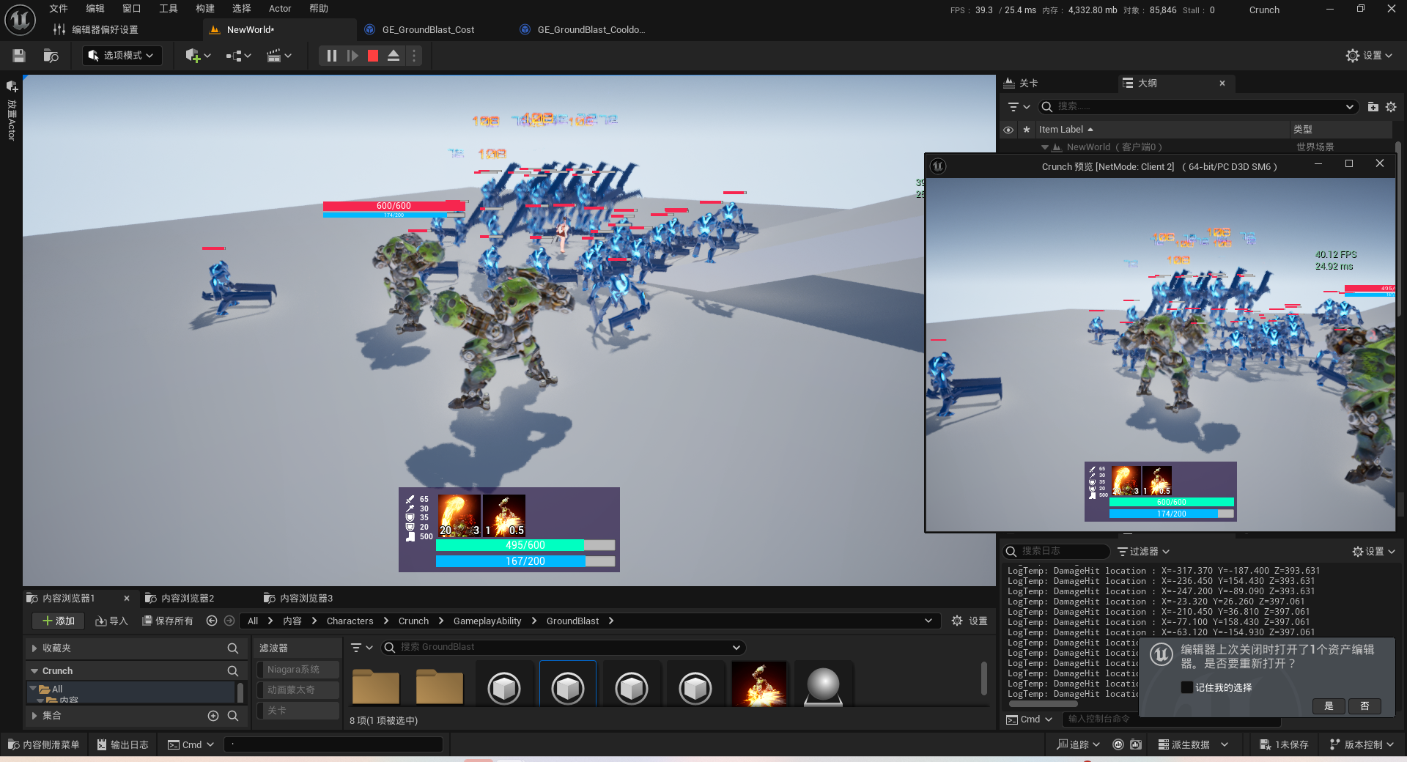
Task: Click the output log search field
Action: point(1057,551)
